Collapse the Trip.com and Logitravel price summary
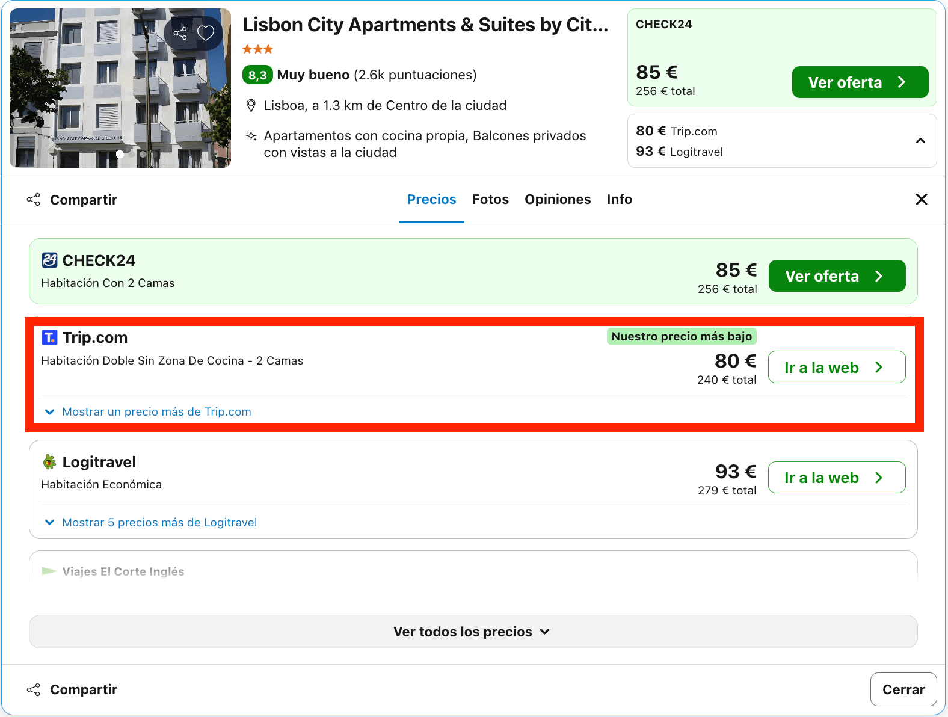The image size is (948, 717). [x=920, y=141]
